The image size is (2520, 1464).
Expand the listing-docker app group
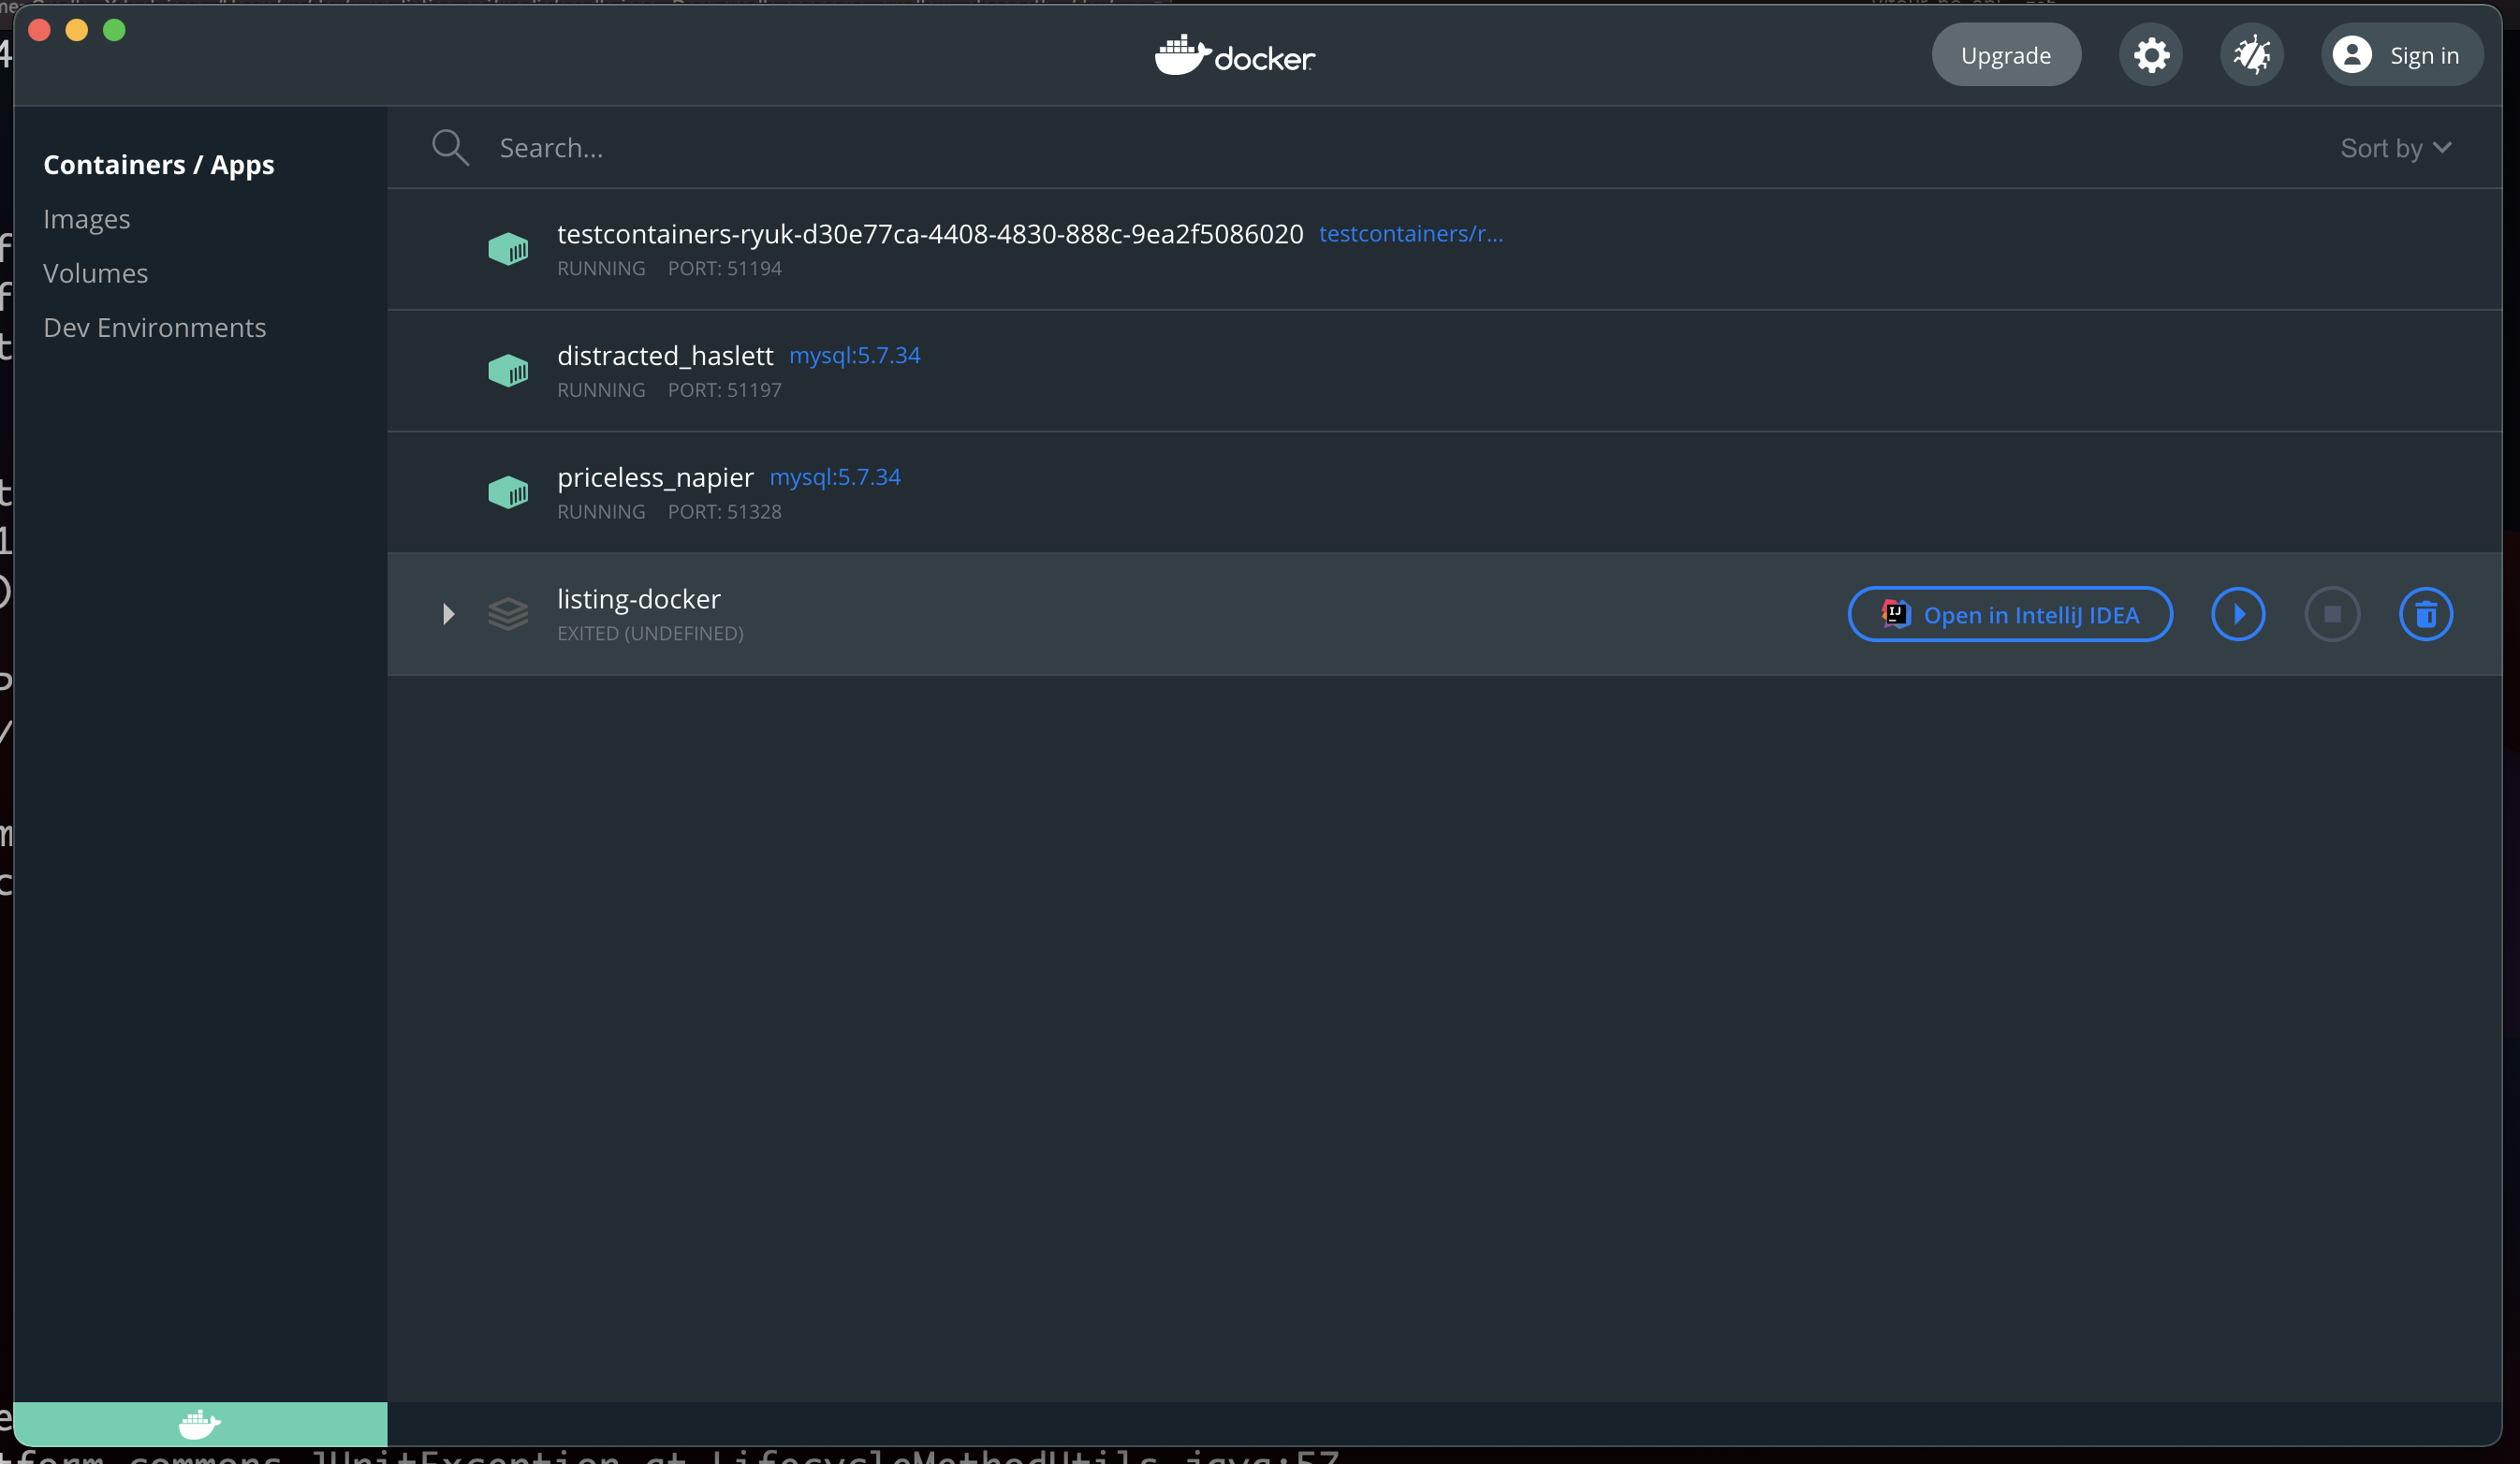448,614
